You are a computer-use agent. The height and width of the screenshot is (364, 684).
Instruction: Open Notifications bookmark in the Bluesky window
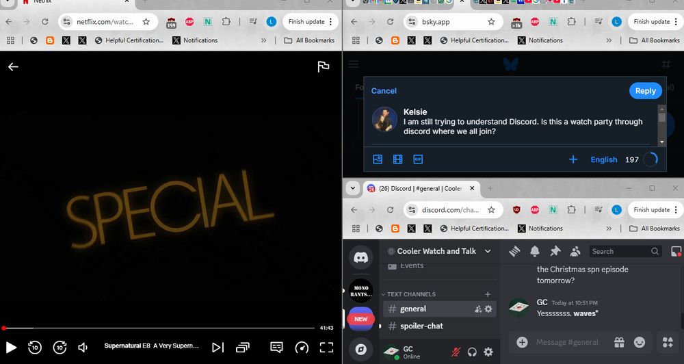click(540, 40)
